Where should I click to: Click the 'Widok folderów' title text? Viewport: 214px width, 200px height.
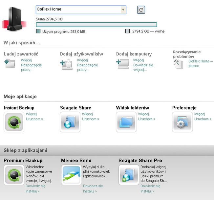133,108
